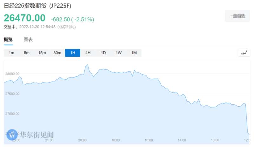Click the 16:00 time axis label
This screenshot has height=148, width=254.
pyautogui.click(x=149, y=140)
